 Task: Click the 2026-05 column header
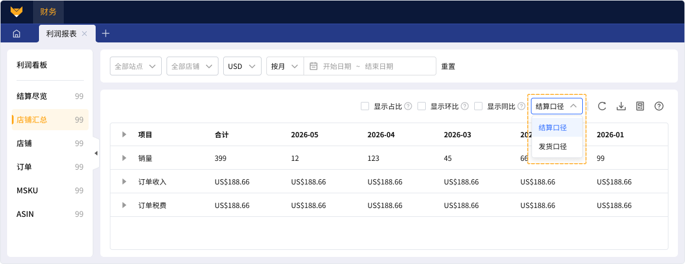[305, 134]
